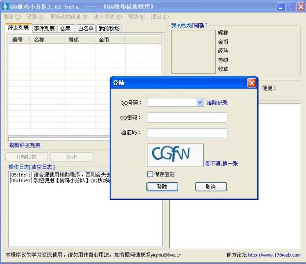The image size is (306, 264).
Task: Click the 停止 button
Action: point(72,157)
